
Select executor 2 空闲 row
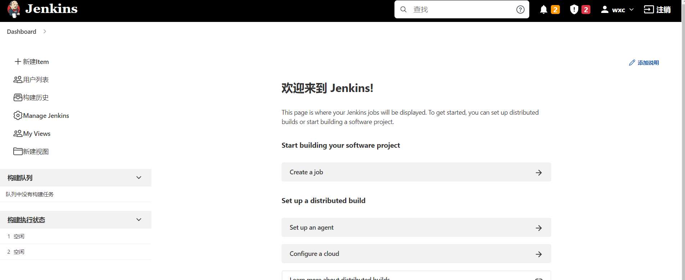coord(76,252)
